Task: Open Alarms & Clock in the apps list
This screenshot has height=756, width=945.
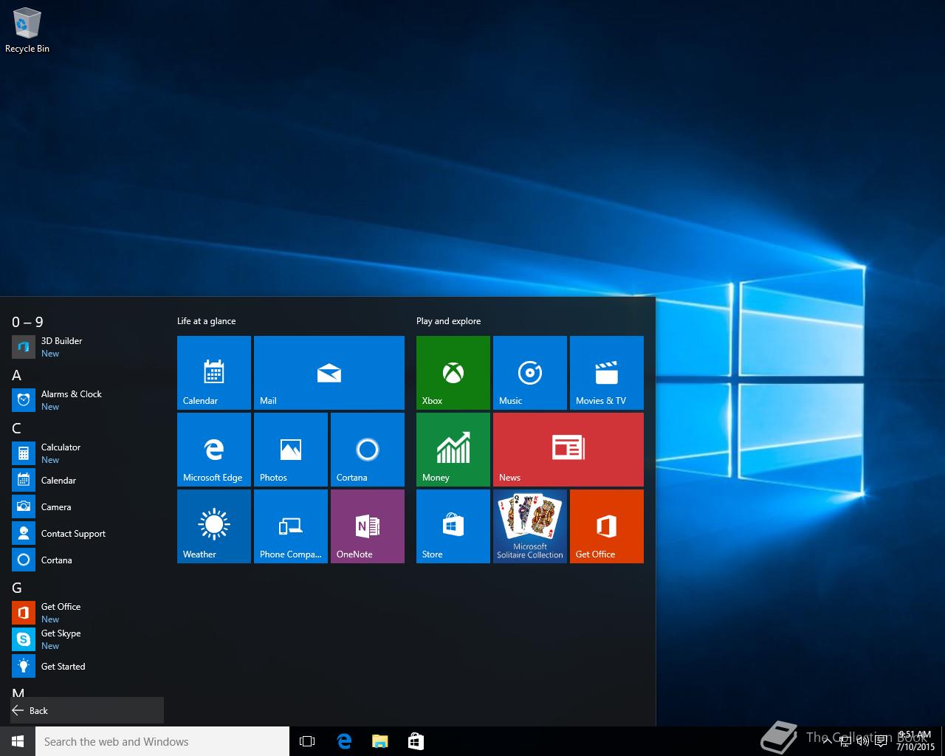Action: 87,400
